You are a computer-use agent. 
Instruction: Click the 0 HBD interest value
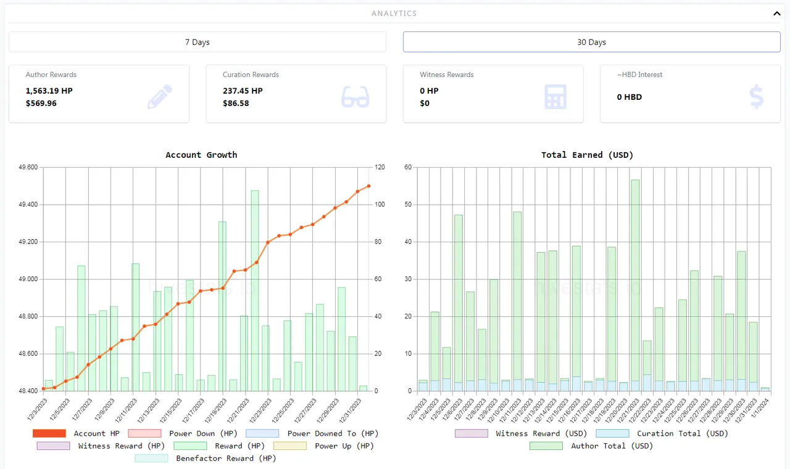tap(630, 97)
